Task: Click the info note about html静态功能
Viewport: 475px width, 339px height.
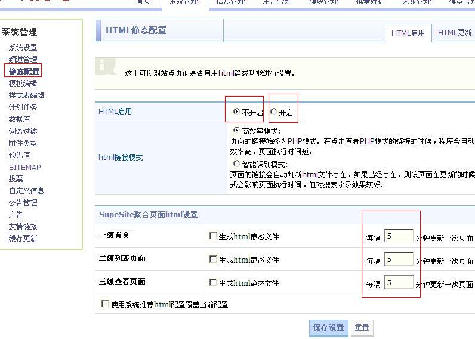Action: [x=210, y=73]
